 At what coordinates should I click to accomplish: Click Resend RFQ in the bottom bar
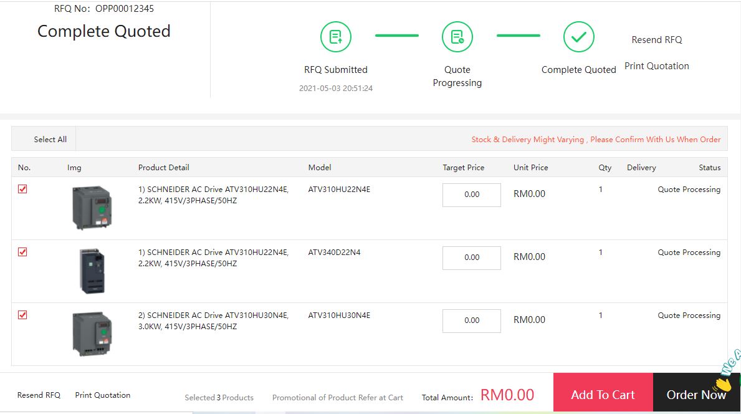39,395
